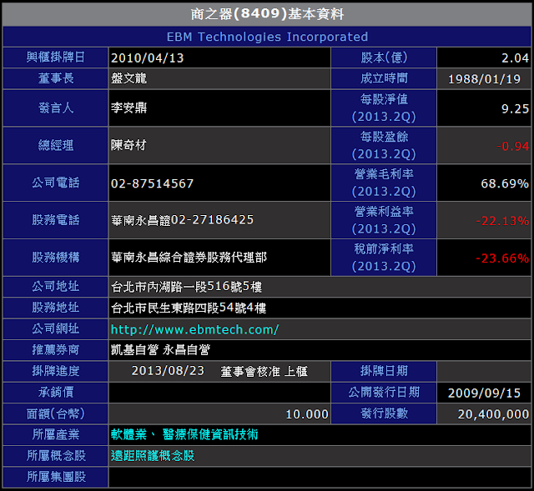Image resolution: width=534 pixels, height=491 pixels.
Task: Select the status 董事會核准 上櫃
Action: pyautogui.click(x=264, y=371)
